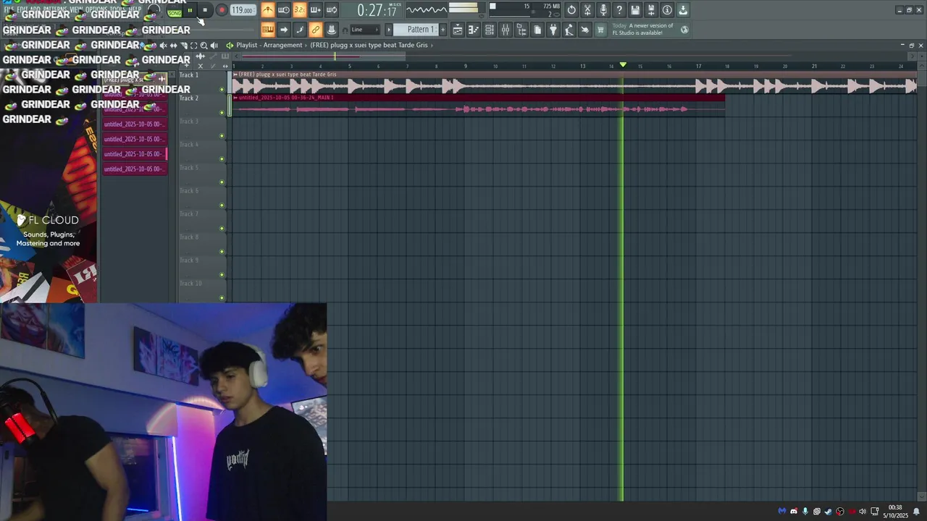Pause playback with the transport pause button

point(190,10)
